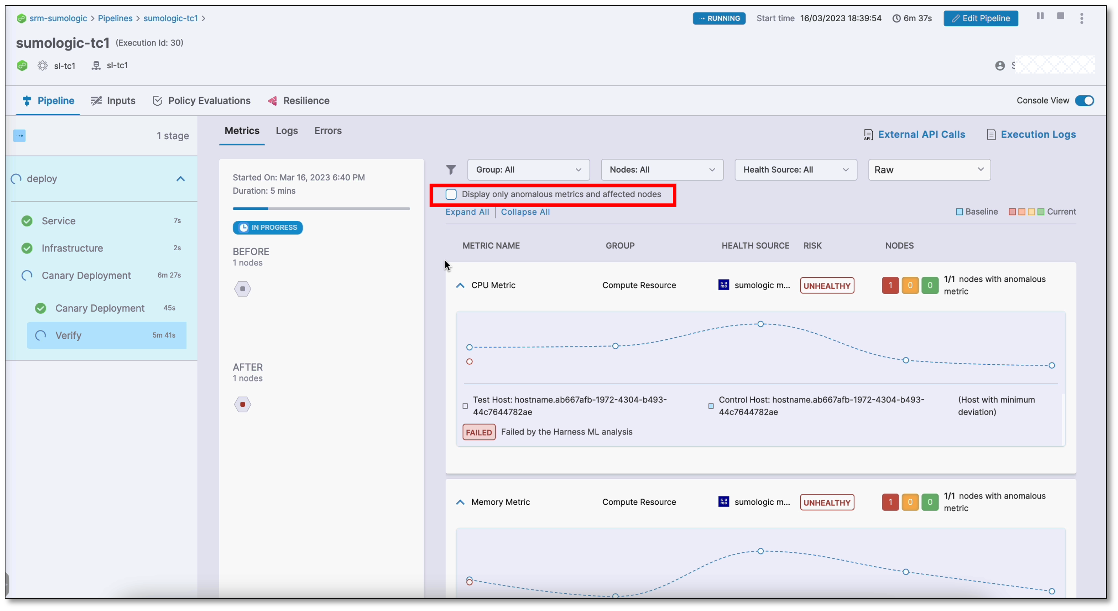Click the sl-tc1 environment icon
Screen dimensions: 1118x611
[x=96, y=65]
